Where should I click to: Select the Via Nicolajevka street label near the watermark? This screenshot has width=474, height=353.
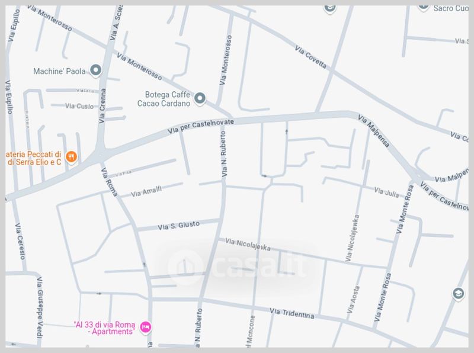click(248, 245)
